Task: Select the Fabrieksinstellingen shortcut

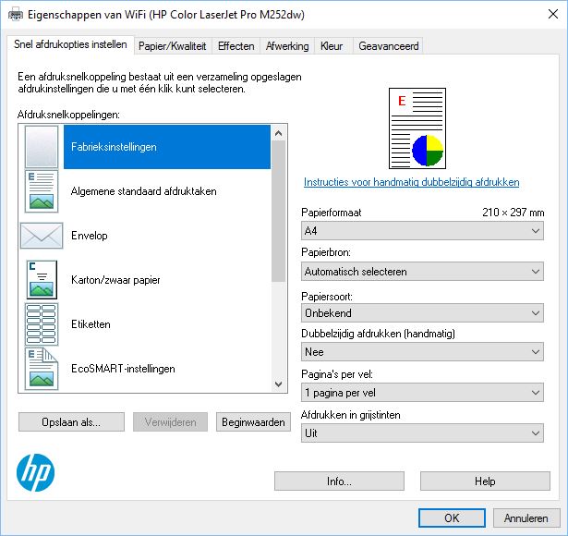Action: click(x=167, y=147)
